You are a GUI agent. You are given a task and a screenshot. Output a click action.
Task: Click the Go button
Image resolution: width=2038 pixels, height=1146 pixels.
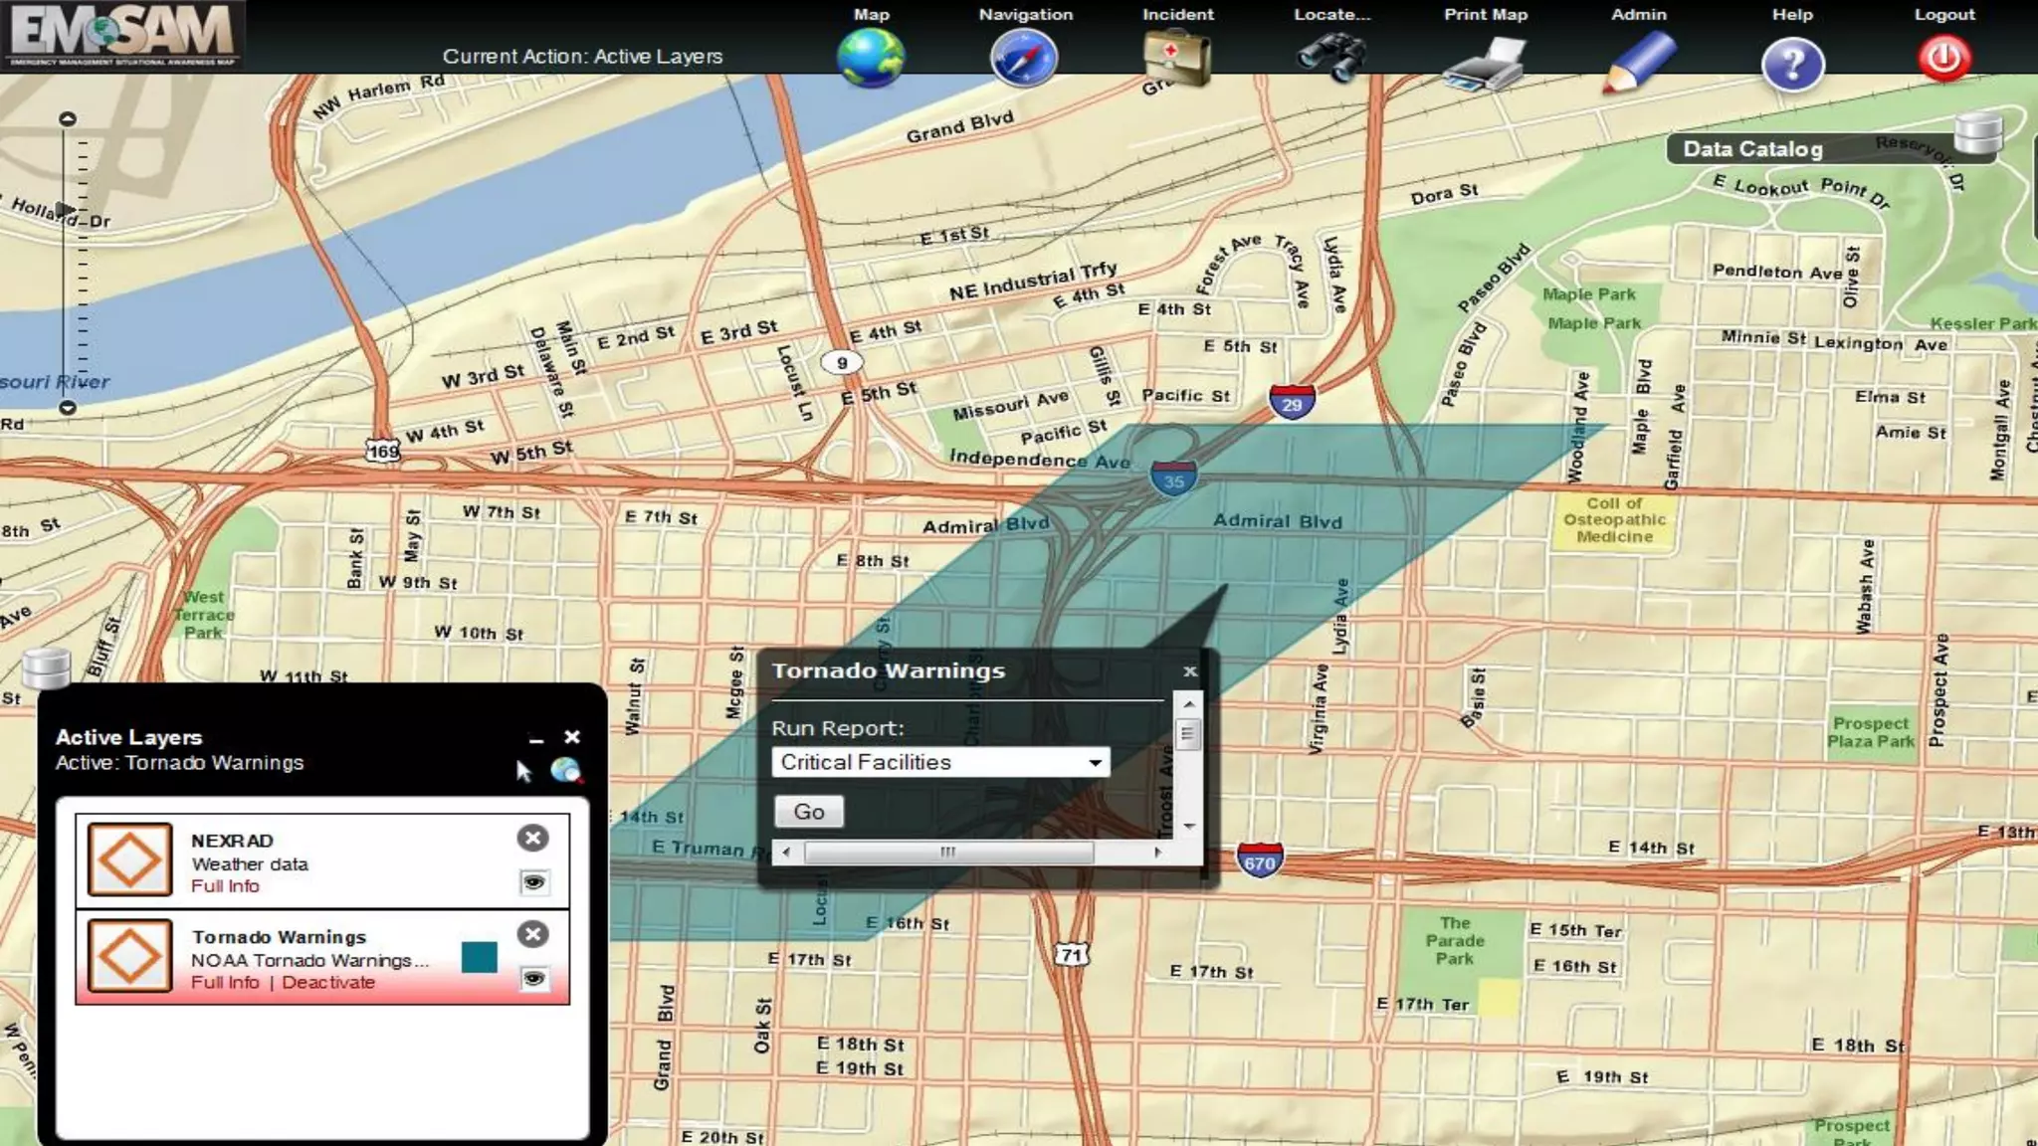pyautogui.click(x=808, y=812)
